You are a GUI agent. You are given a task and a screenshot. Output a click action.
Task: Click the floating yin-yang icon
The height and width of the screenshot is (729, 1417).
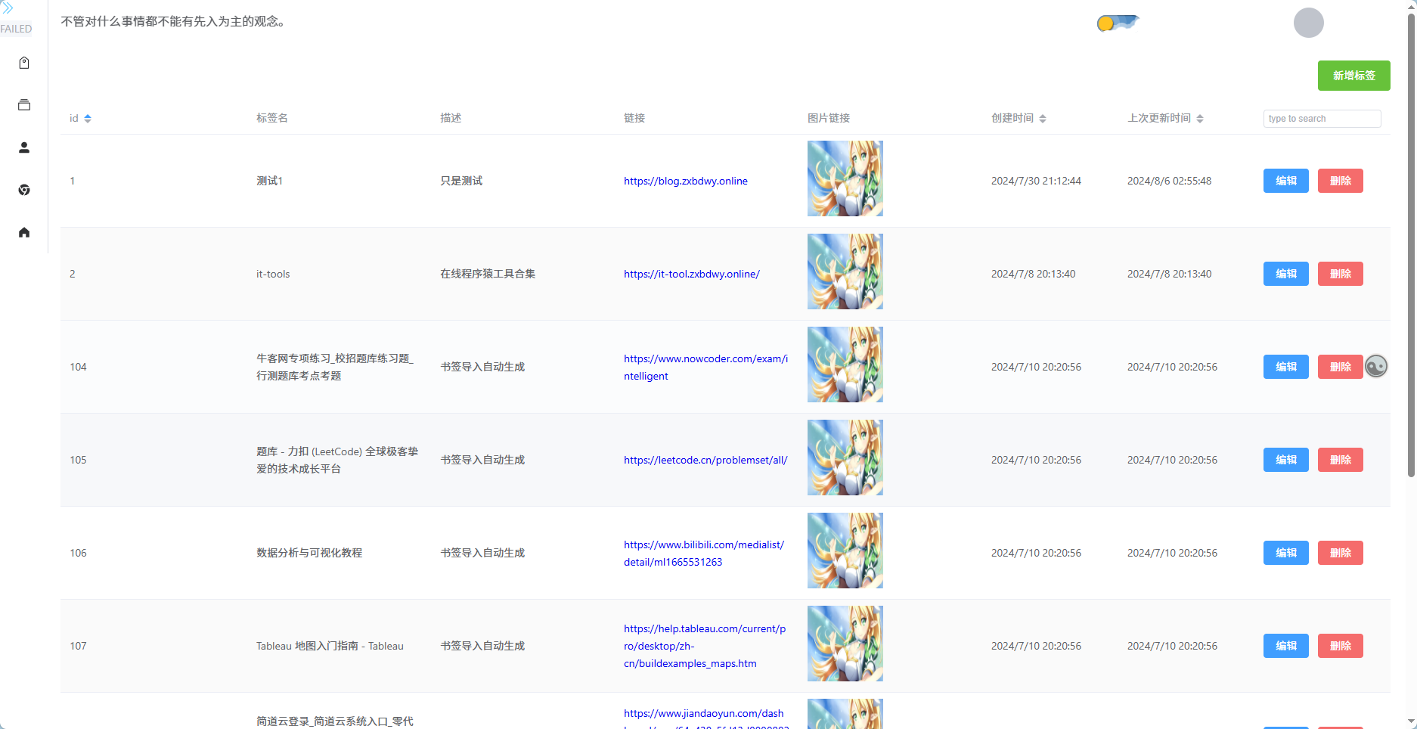point(1376,366)
